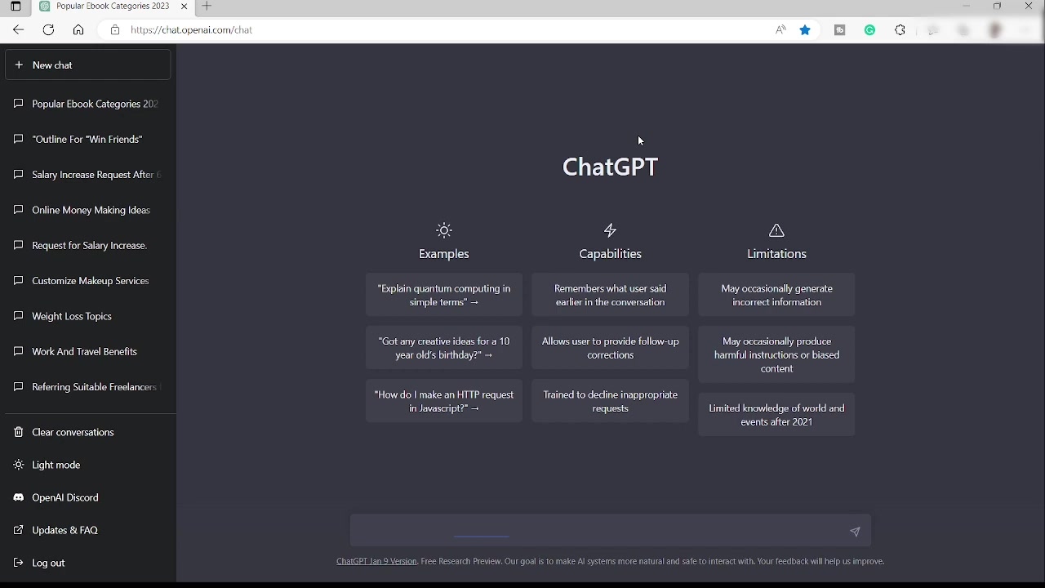This screenshot has height=588, width=1045.
Task: Open Online Money Making Ideas chat
Action: point(88,210)
